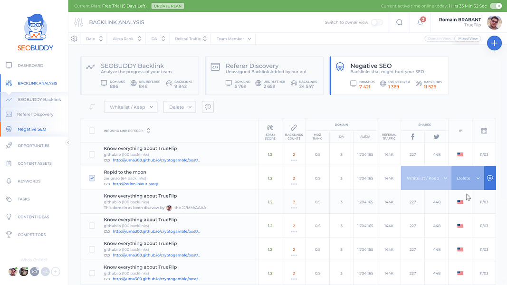507x285 pixels.
Task: Toggle active time online pause switch
Action: [x=496, y=6]
